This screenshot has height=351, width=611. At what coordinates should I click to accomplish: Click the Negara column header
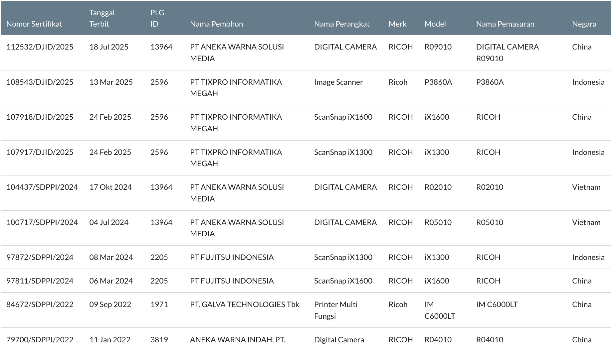coord(584,24)
